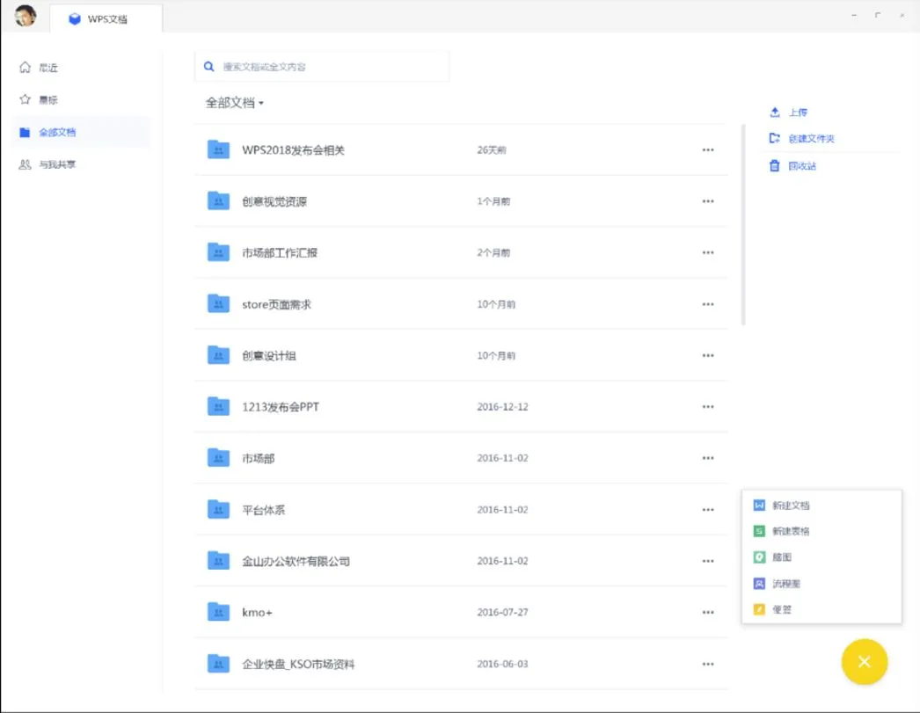
Task: Open more options for kmo+
Action: [x=708, y=612]
